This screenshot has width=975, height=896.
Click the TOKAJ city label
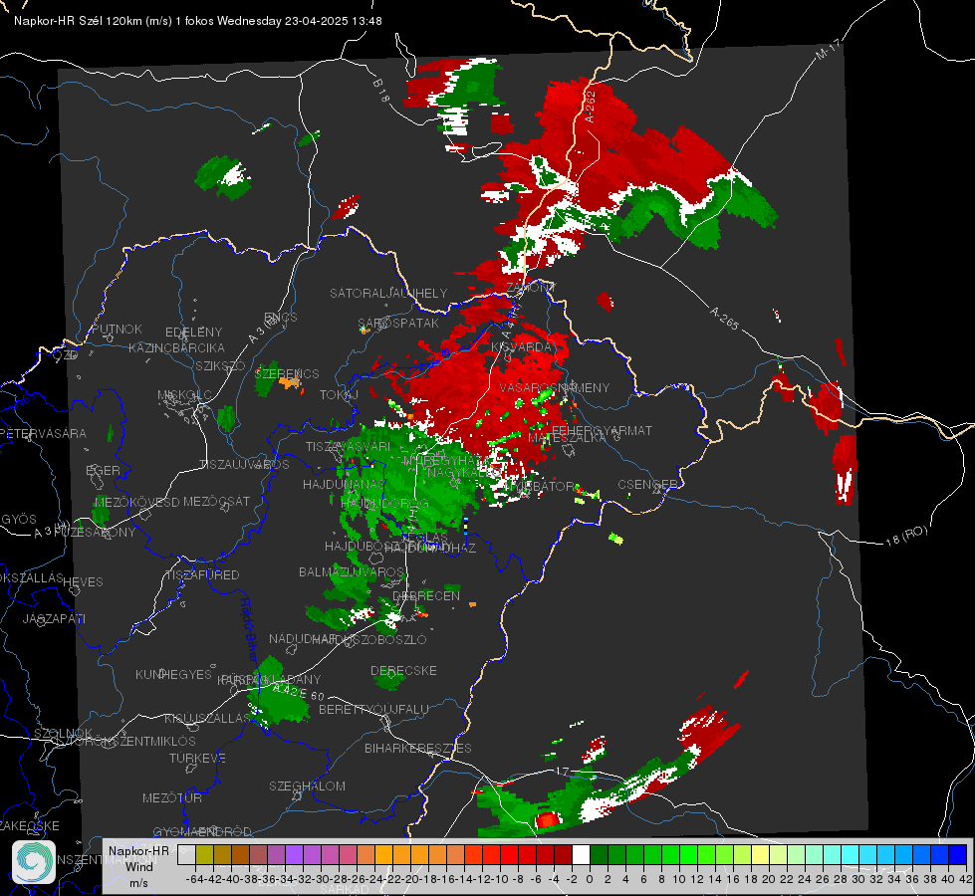pyautogui.click(x=339, y=395)
